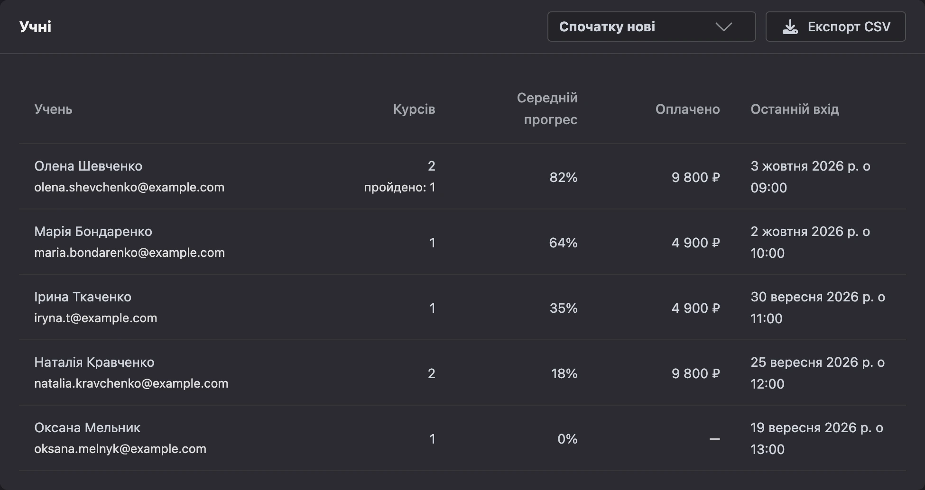Select student name 'Олена Шевченко'
Viewport: 925px width, 490px height.
[88, 166]
